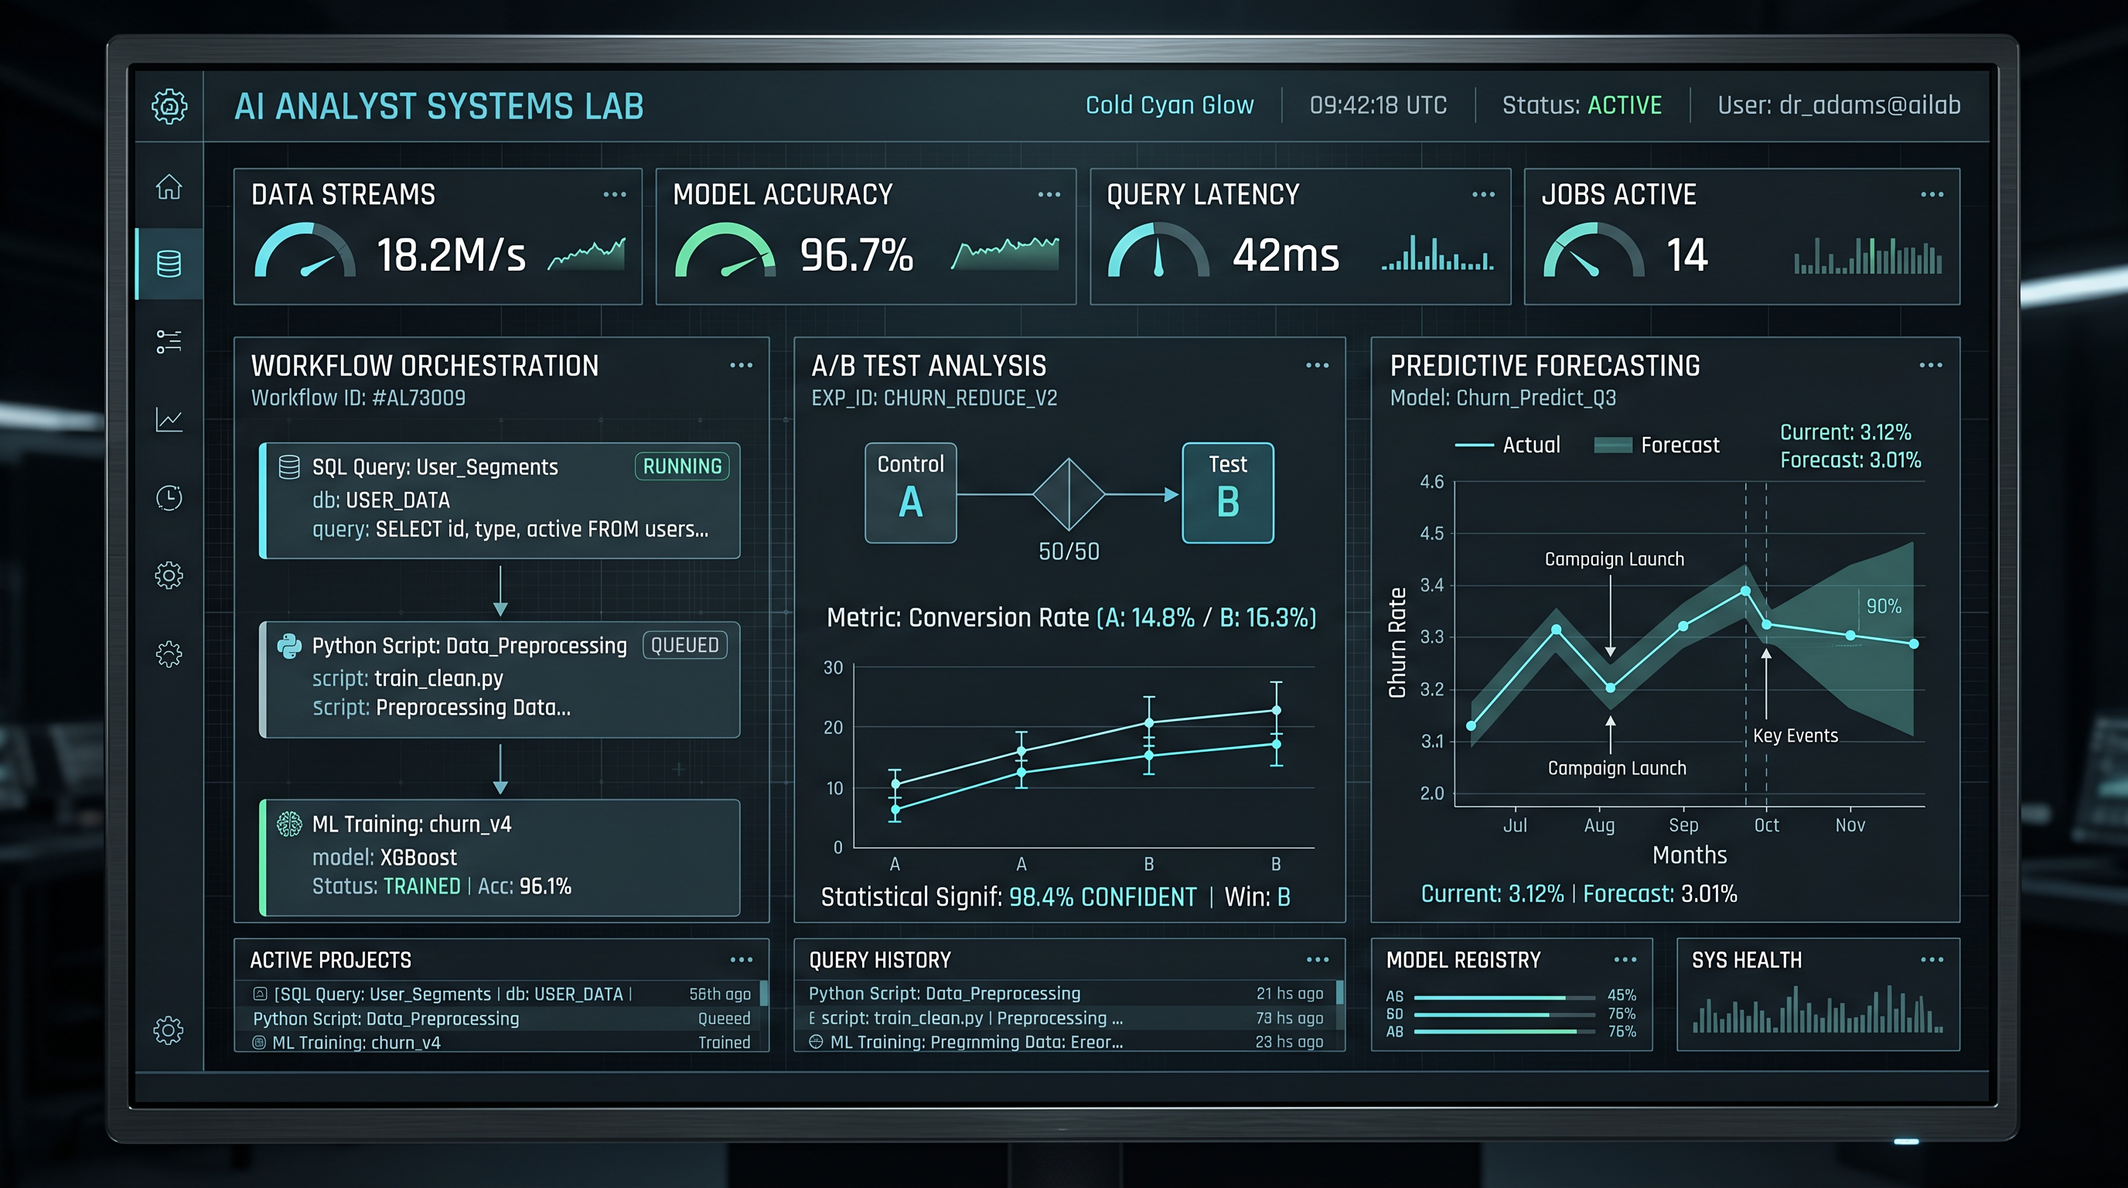Open Model Registry panel options menu

click(x=1625, y=960)
